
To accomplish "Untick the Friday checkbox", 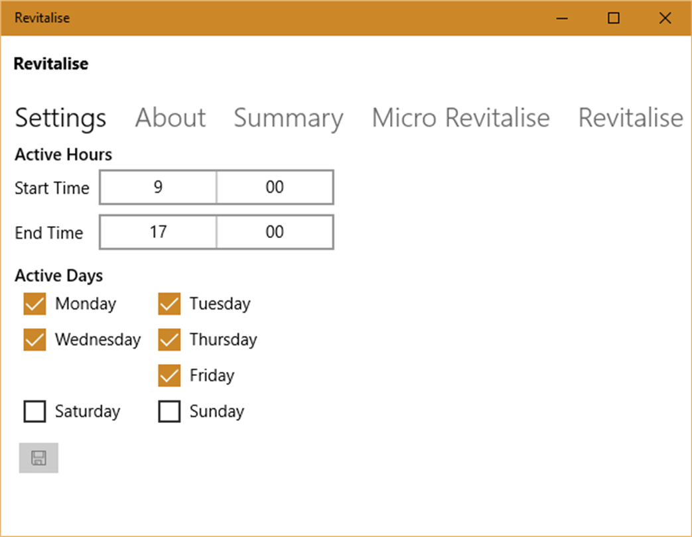I will pyautogui.click(x=169, y=376).
